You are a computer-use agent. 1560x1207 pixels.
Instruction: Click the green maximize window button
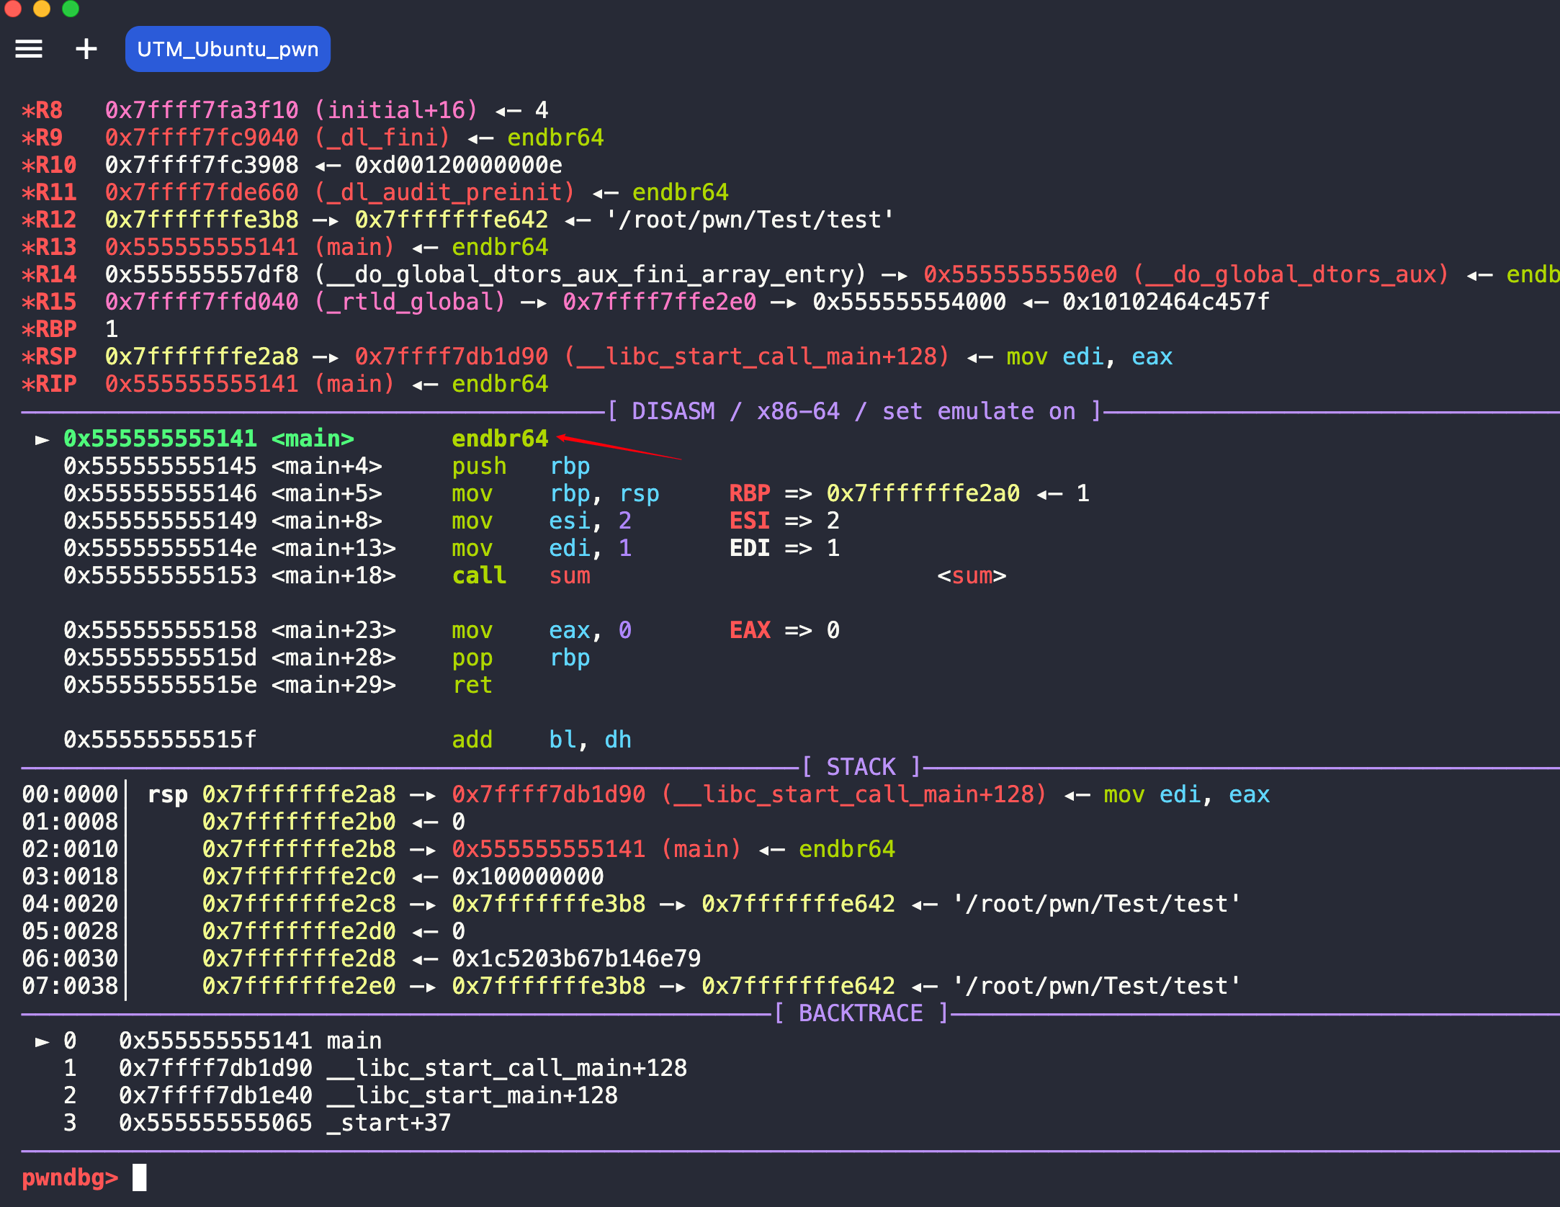[71, 8]
